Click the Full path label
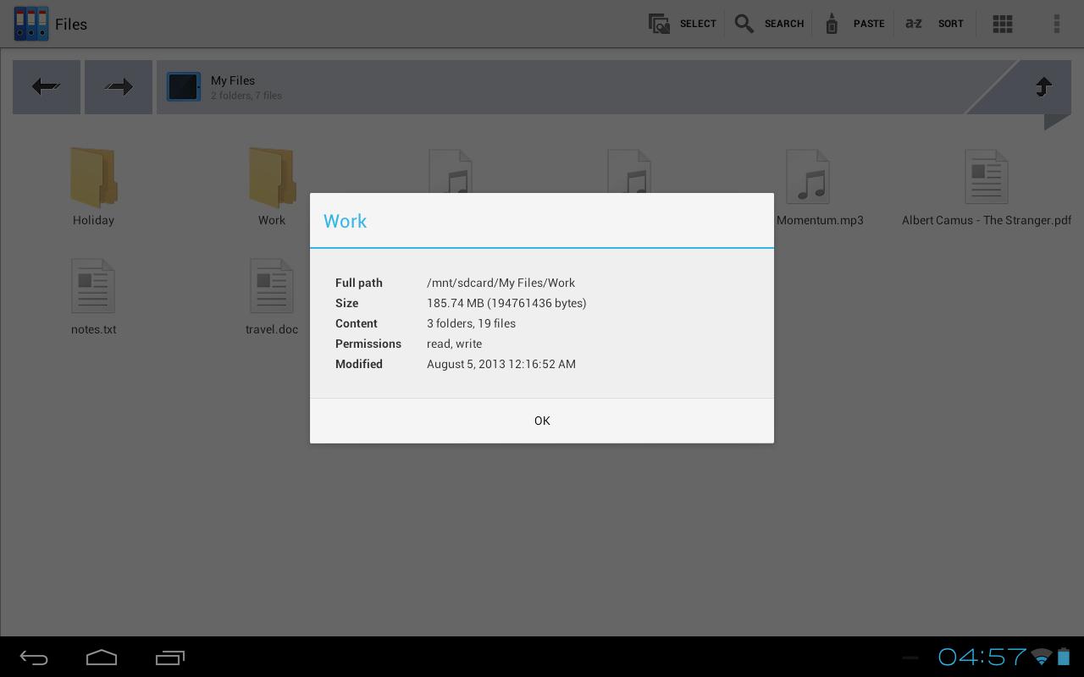Viewport: 1084px width, 677px height. point(359,283)
